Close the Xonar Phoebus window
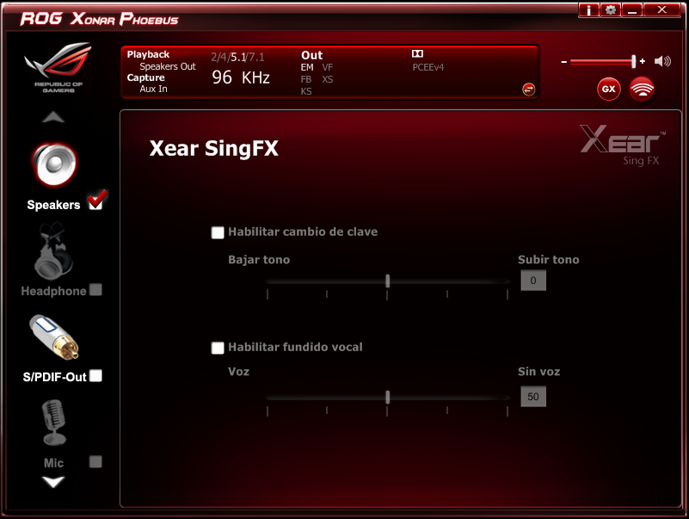This screenshot has height=519, width=689. [x=661, y=10]
